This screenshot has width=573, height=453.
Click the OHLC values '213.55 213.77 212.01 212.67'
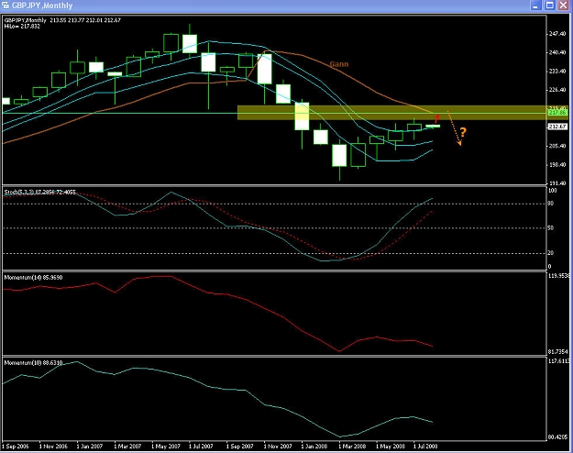click(x=85, y=20)
